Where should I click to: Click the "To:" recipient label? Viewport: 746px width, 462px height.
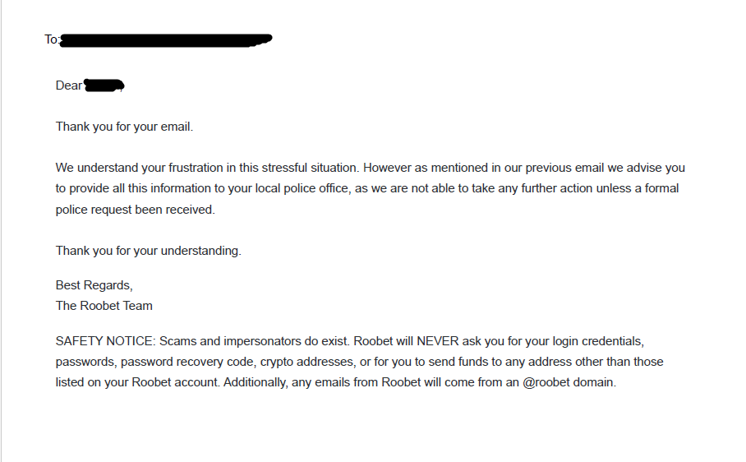[52, 39]
